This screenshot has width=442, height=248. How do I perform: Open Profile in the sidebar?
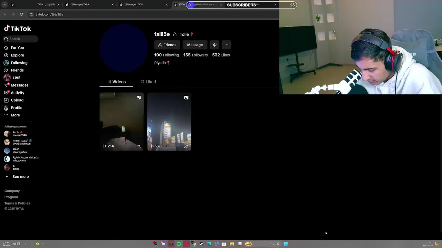point(16,108)
